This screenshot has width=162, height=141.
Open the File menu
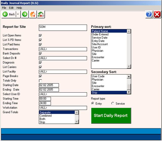pyautogui.click(x=4, y=8)
